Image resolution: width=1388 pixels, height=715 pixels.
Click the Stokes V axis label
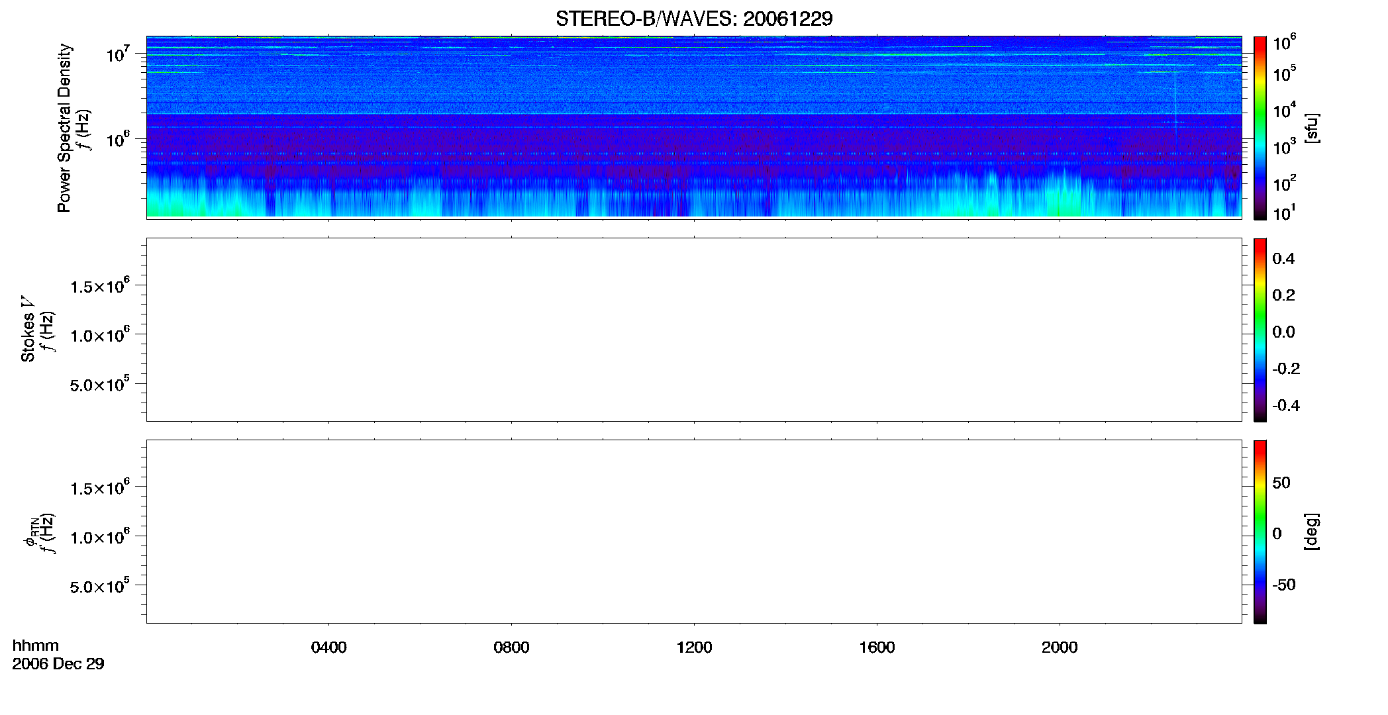point(28,329)
